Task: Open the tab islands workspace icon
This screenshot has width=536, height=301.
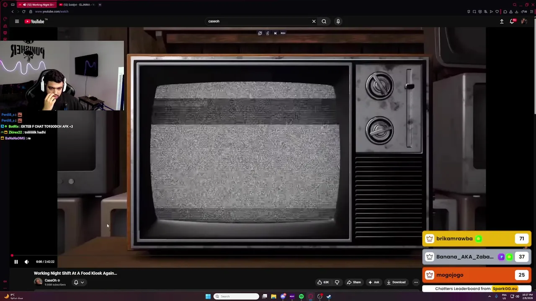Action: pos(13,5)
